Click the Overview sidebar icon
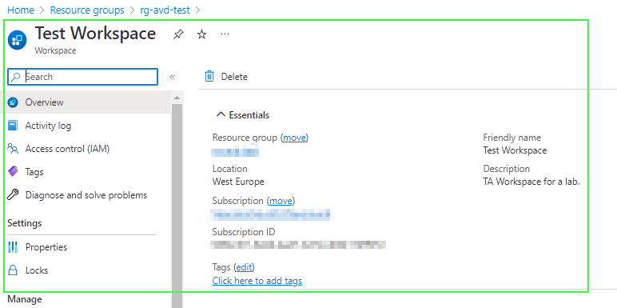617x308 pixels. click(x=13, y=102)
